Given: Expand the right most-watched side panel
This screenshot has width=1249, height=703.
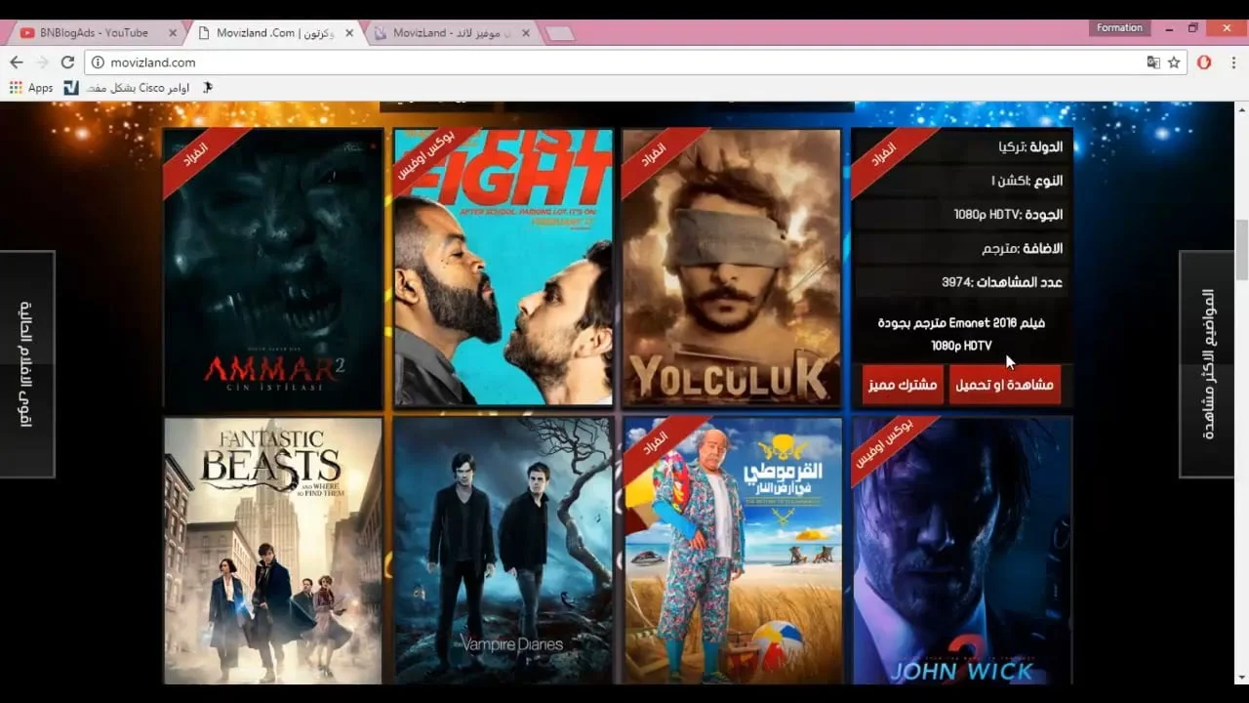Looking at the screenshot, I should 1207,364.
